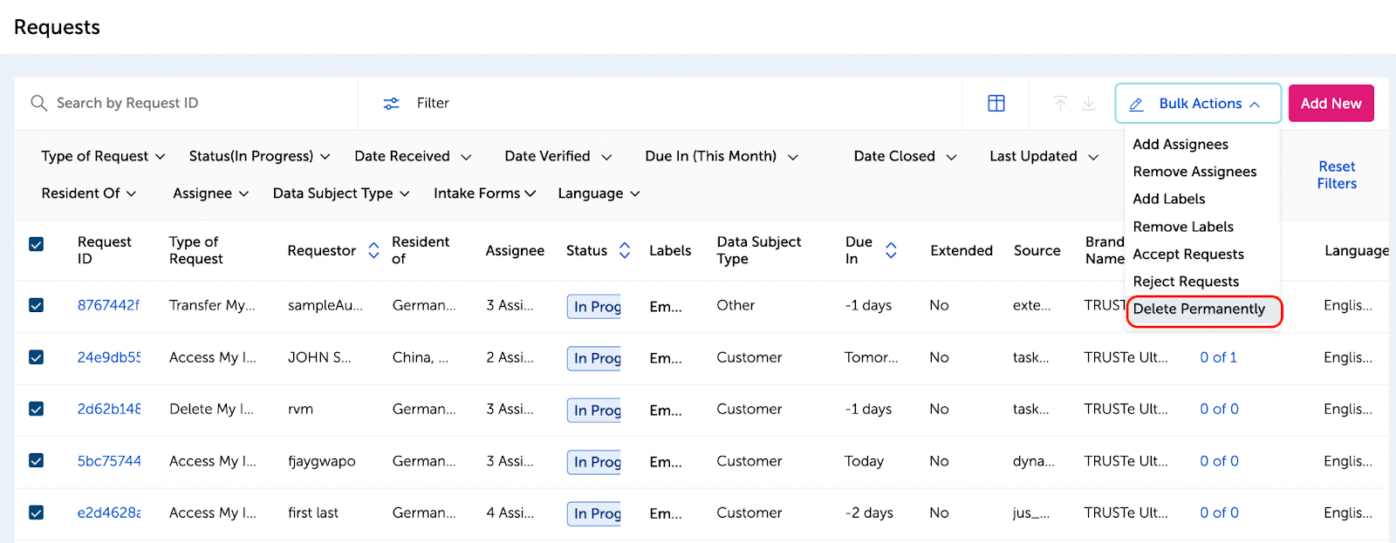Click 'Tomor...' due in cell
1396x543 pixels.
(871, 357)
